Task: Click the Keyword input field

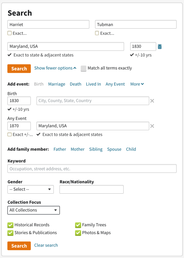Action: click(x=92, y=169)
